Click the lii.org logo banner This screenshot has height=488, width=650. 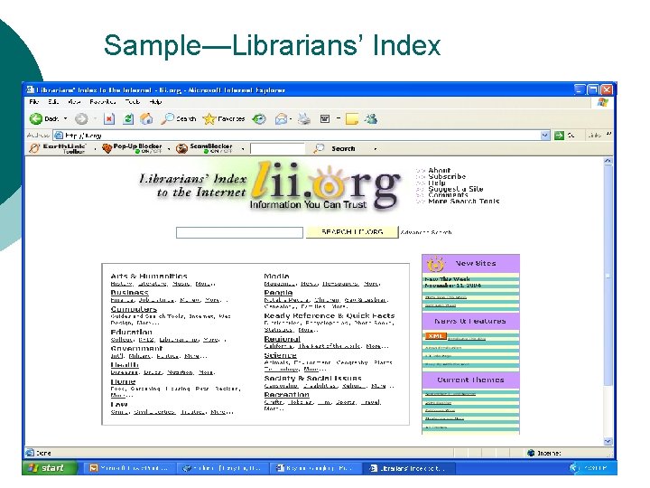[x=269, y=185]
